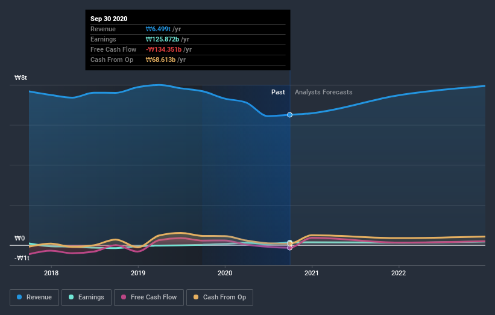Click the -₩1t y-axis label
The height and width of the screenshot is (315, 495).
point(22,258)
